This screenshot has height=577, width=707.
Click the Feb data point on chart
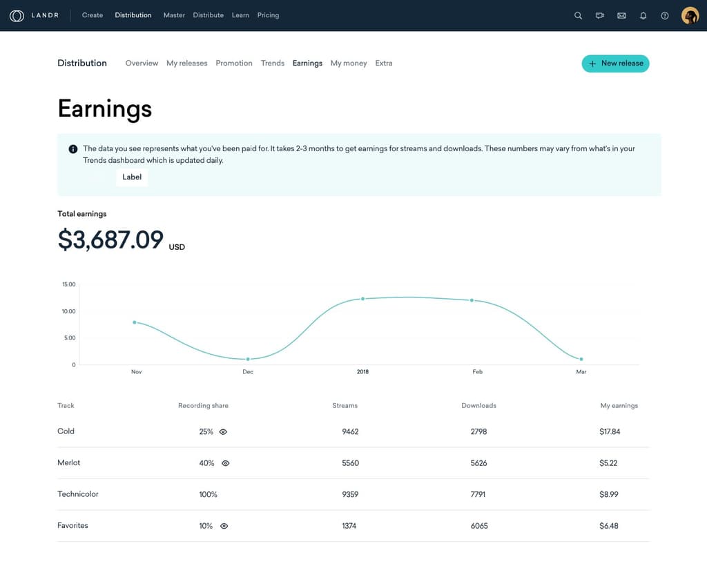point(472,300)
